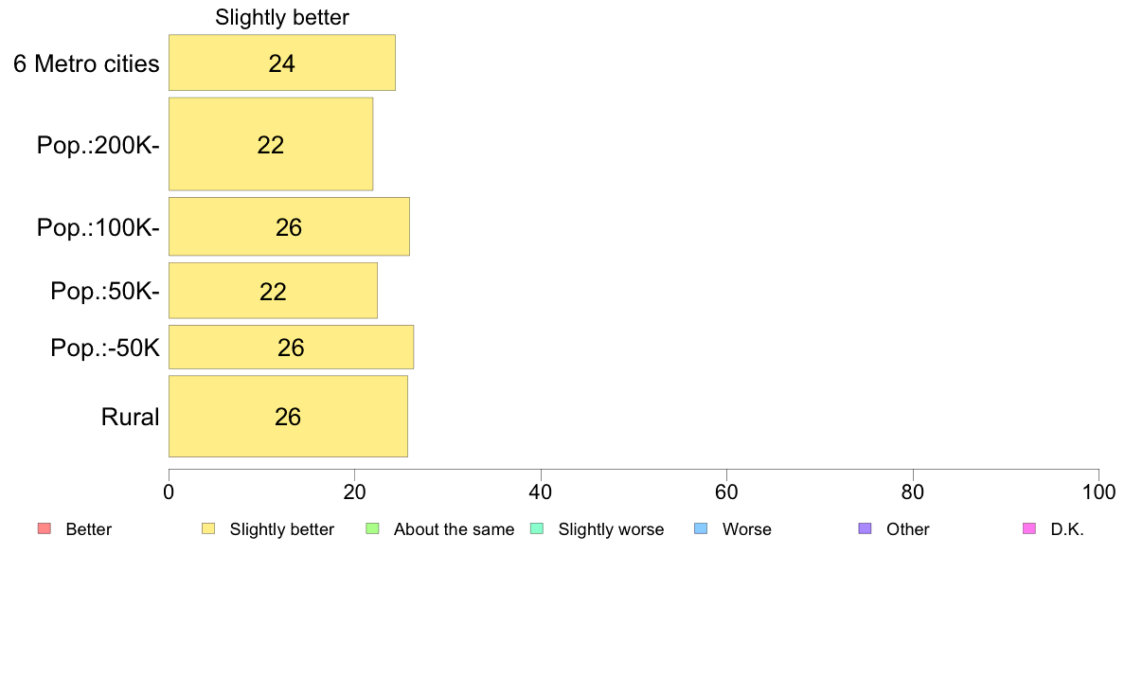Select the Pop.:200K- bar showing 22

tap(271, 144)
